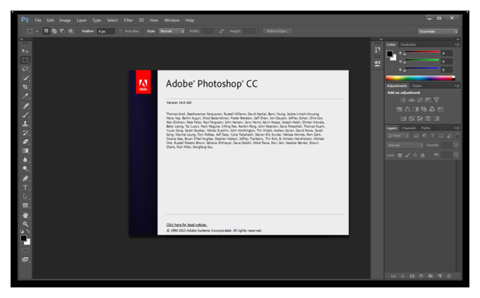Image resolution: width=480 pixels, height=298 pixels.
Task: Add an Exposure adjustment
Action: pos(428,100)
